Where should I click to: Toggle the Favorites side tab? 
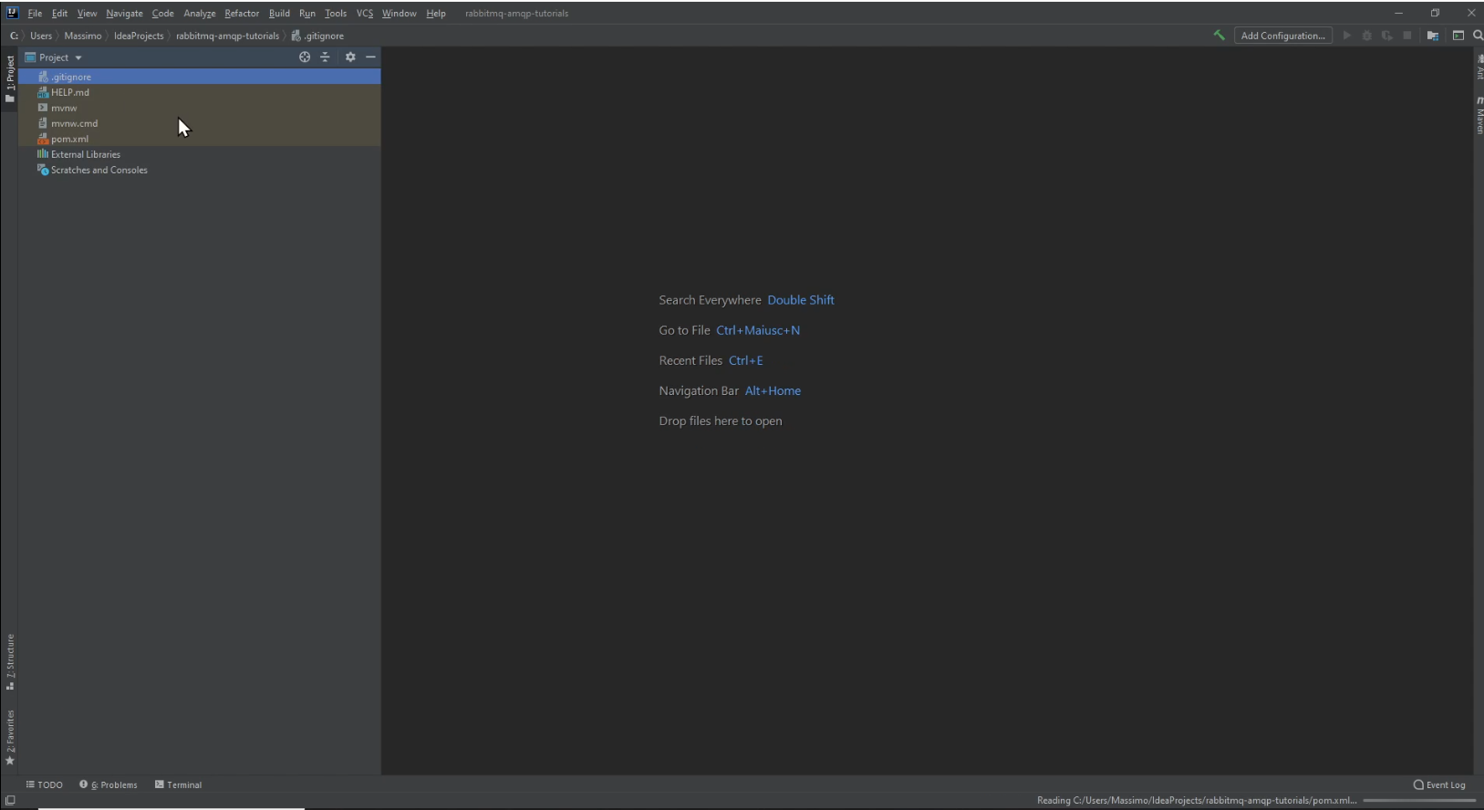point(10,737)
